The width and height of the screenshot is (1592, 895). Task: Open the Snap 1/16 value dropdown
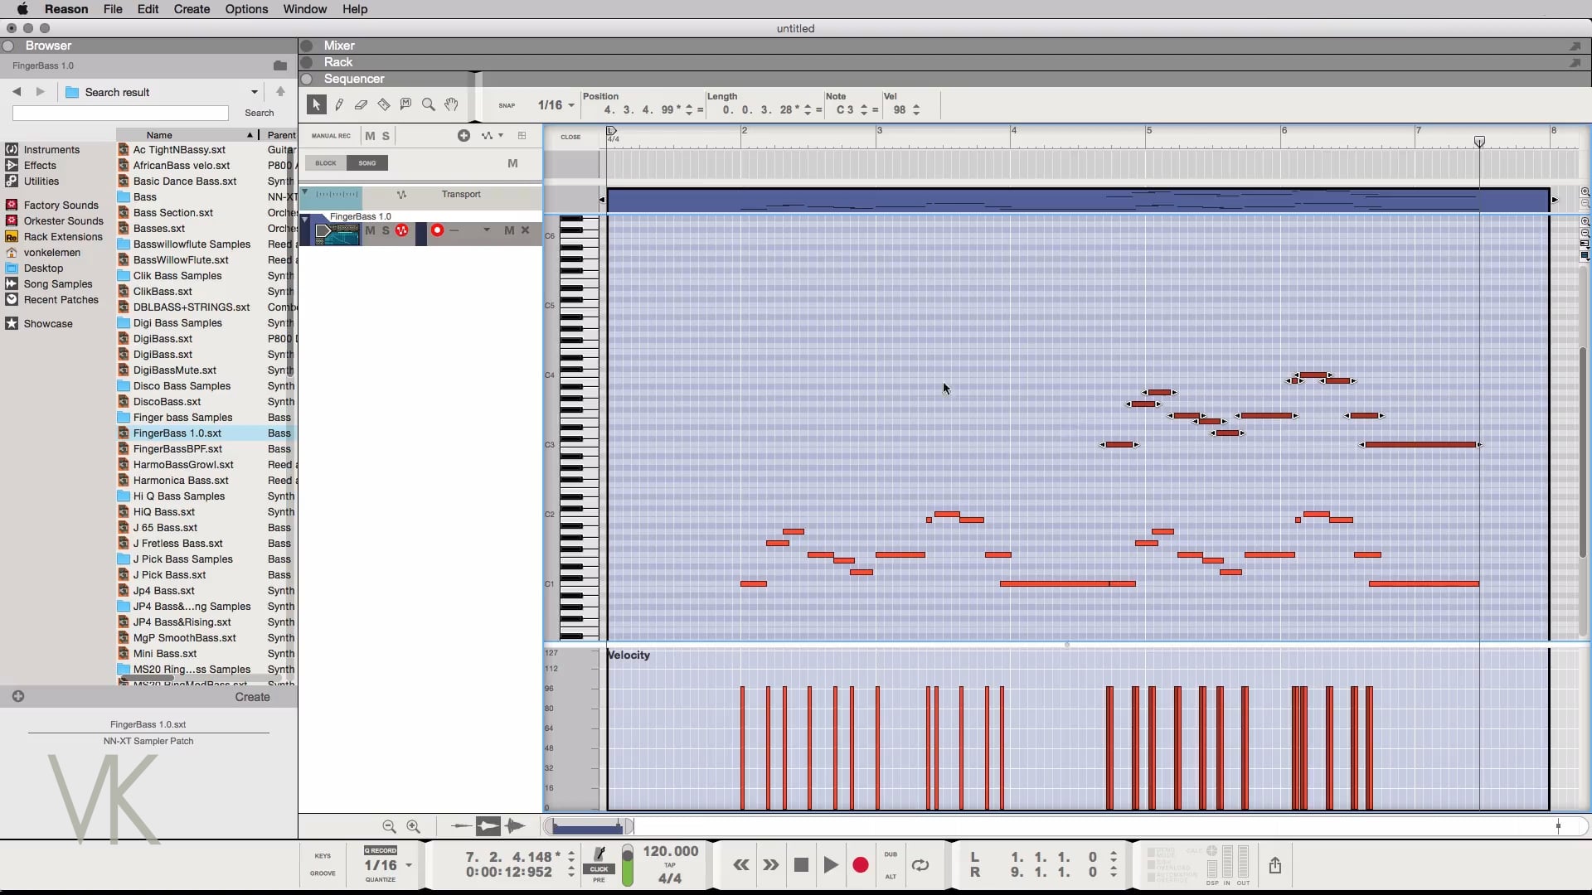point(556,105)
